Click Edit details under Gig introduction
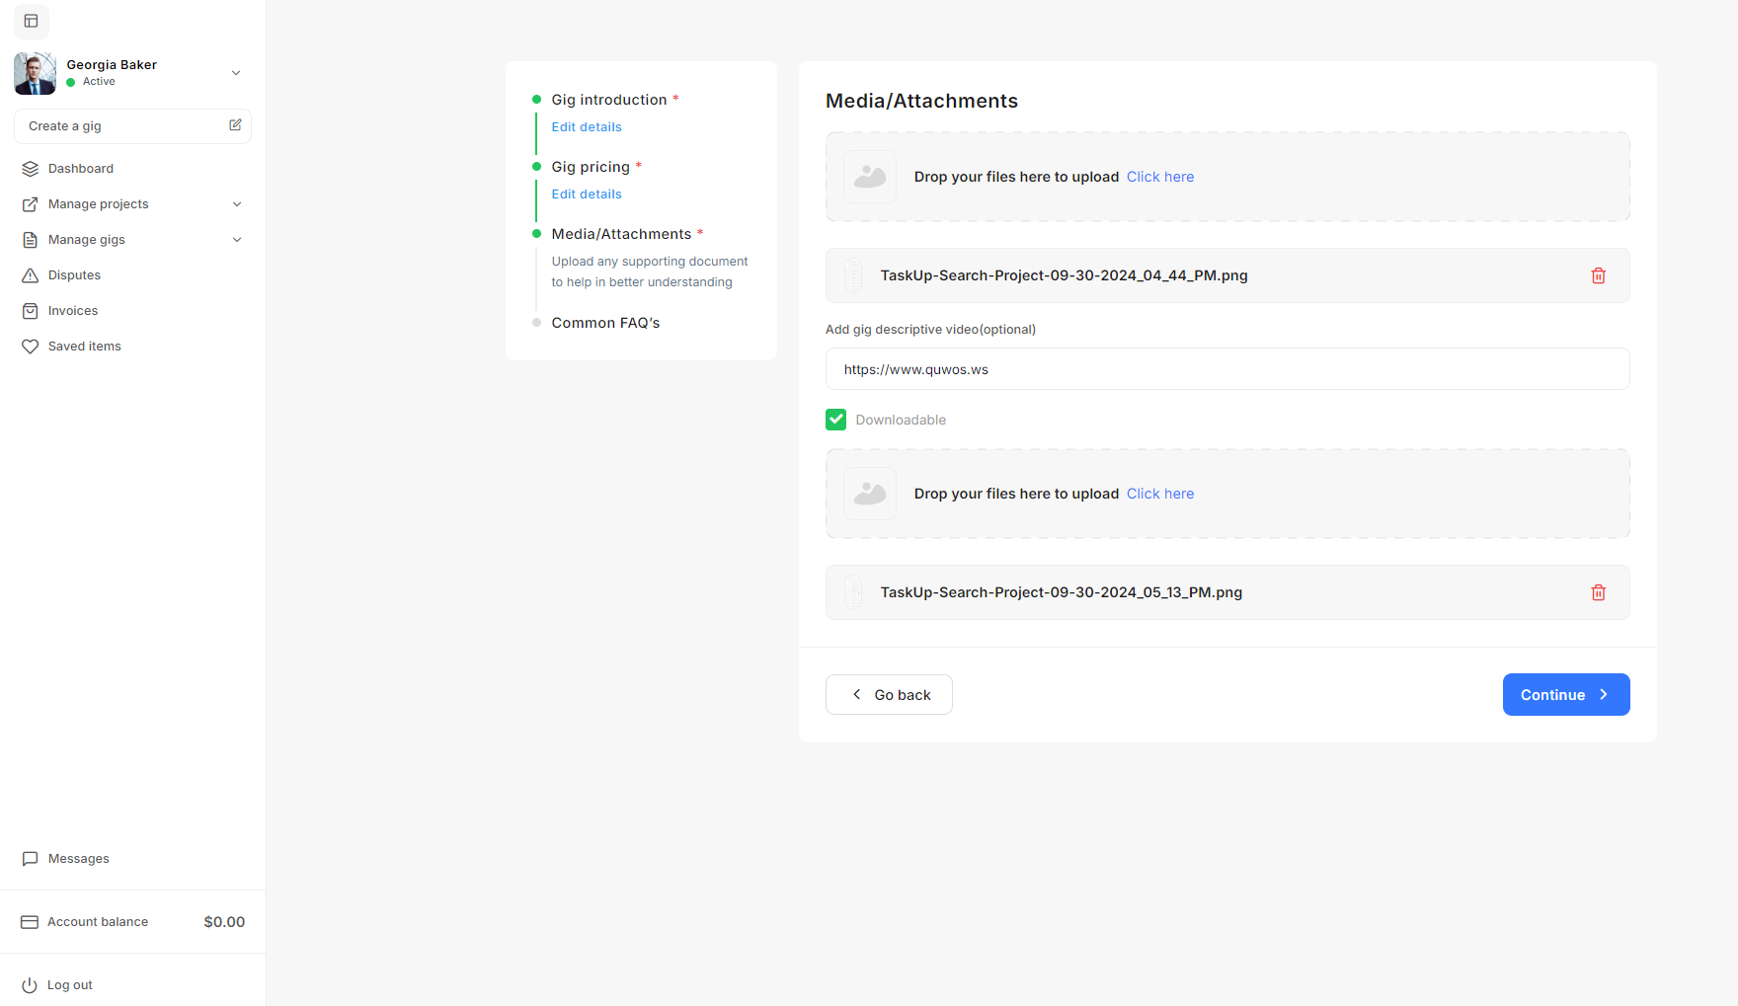 (x=587, y=127)
